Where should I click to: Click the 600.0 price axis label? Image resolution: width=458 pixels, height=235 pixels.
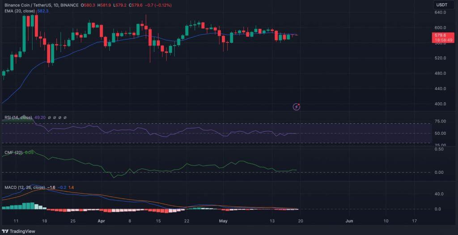tap(440, 28)
